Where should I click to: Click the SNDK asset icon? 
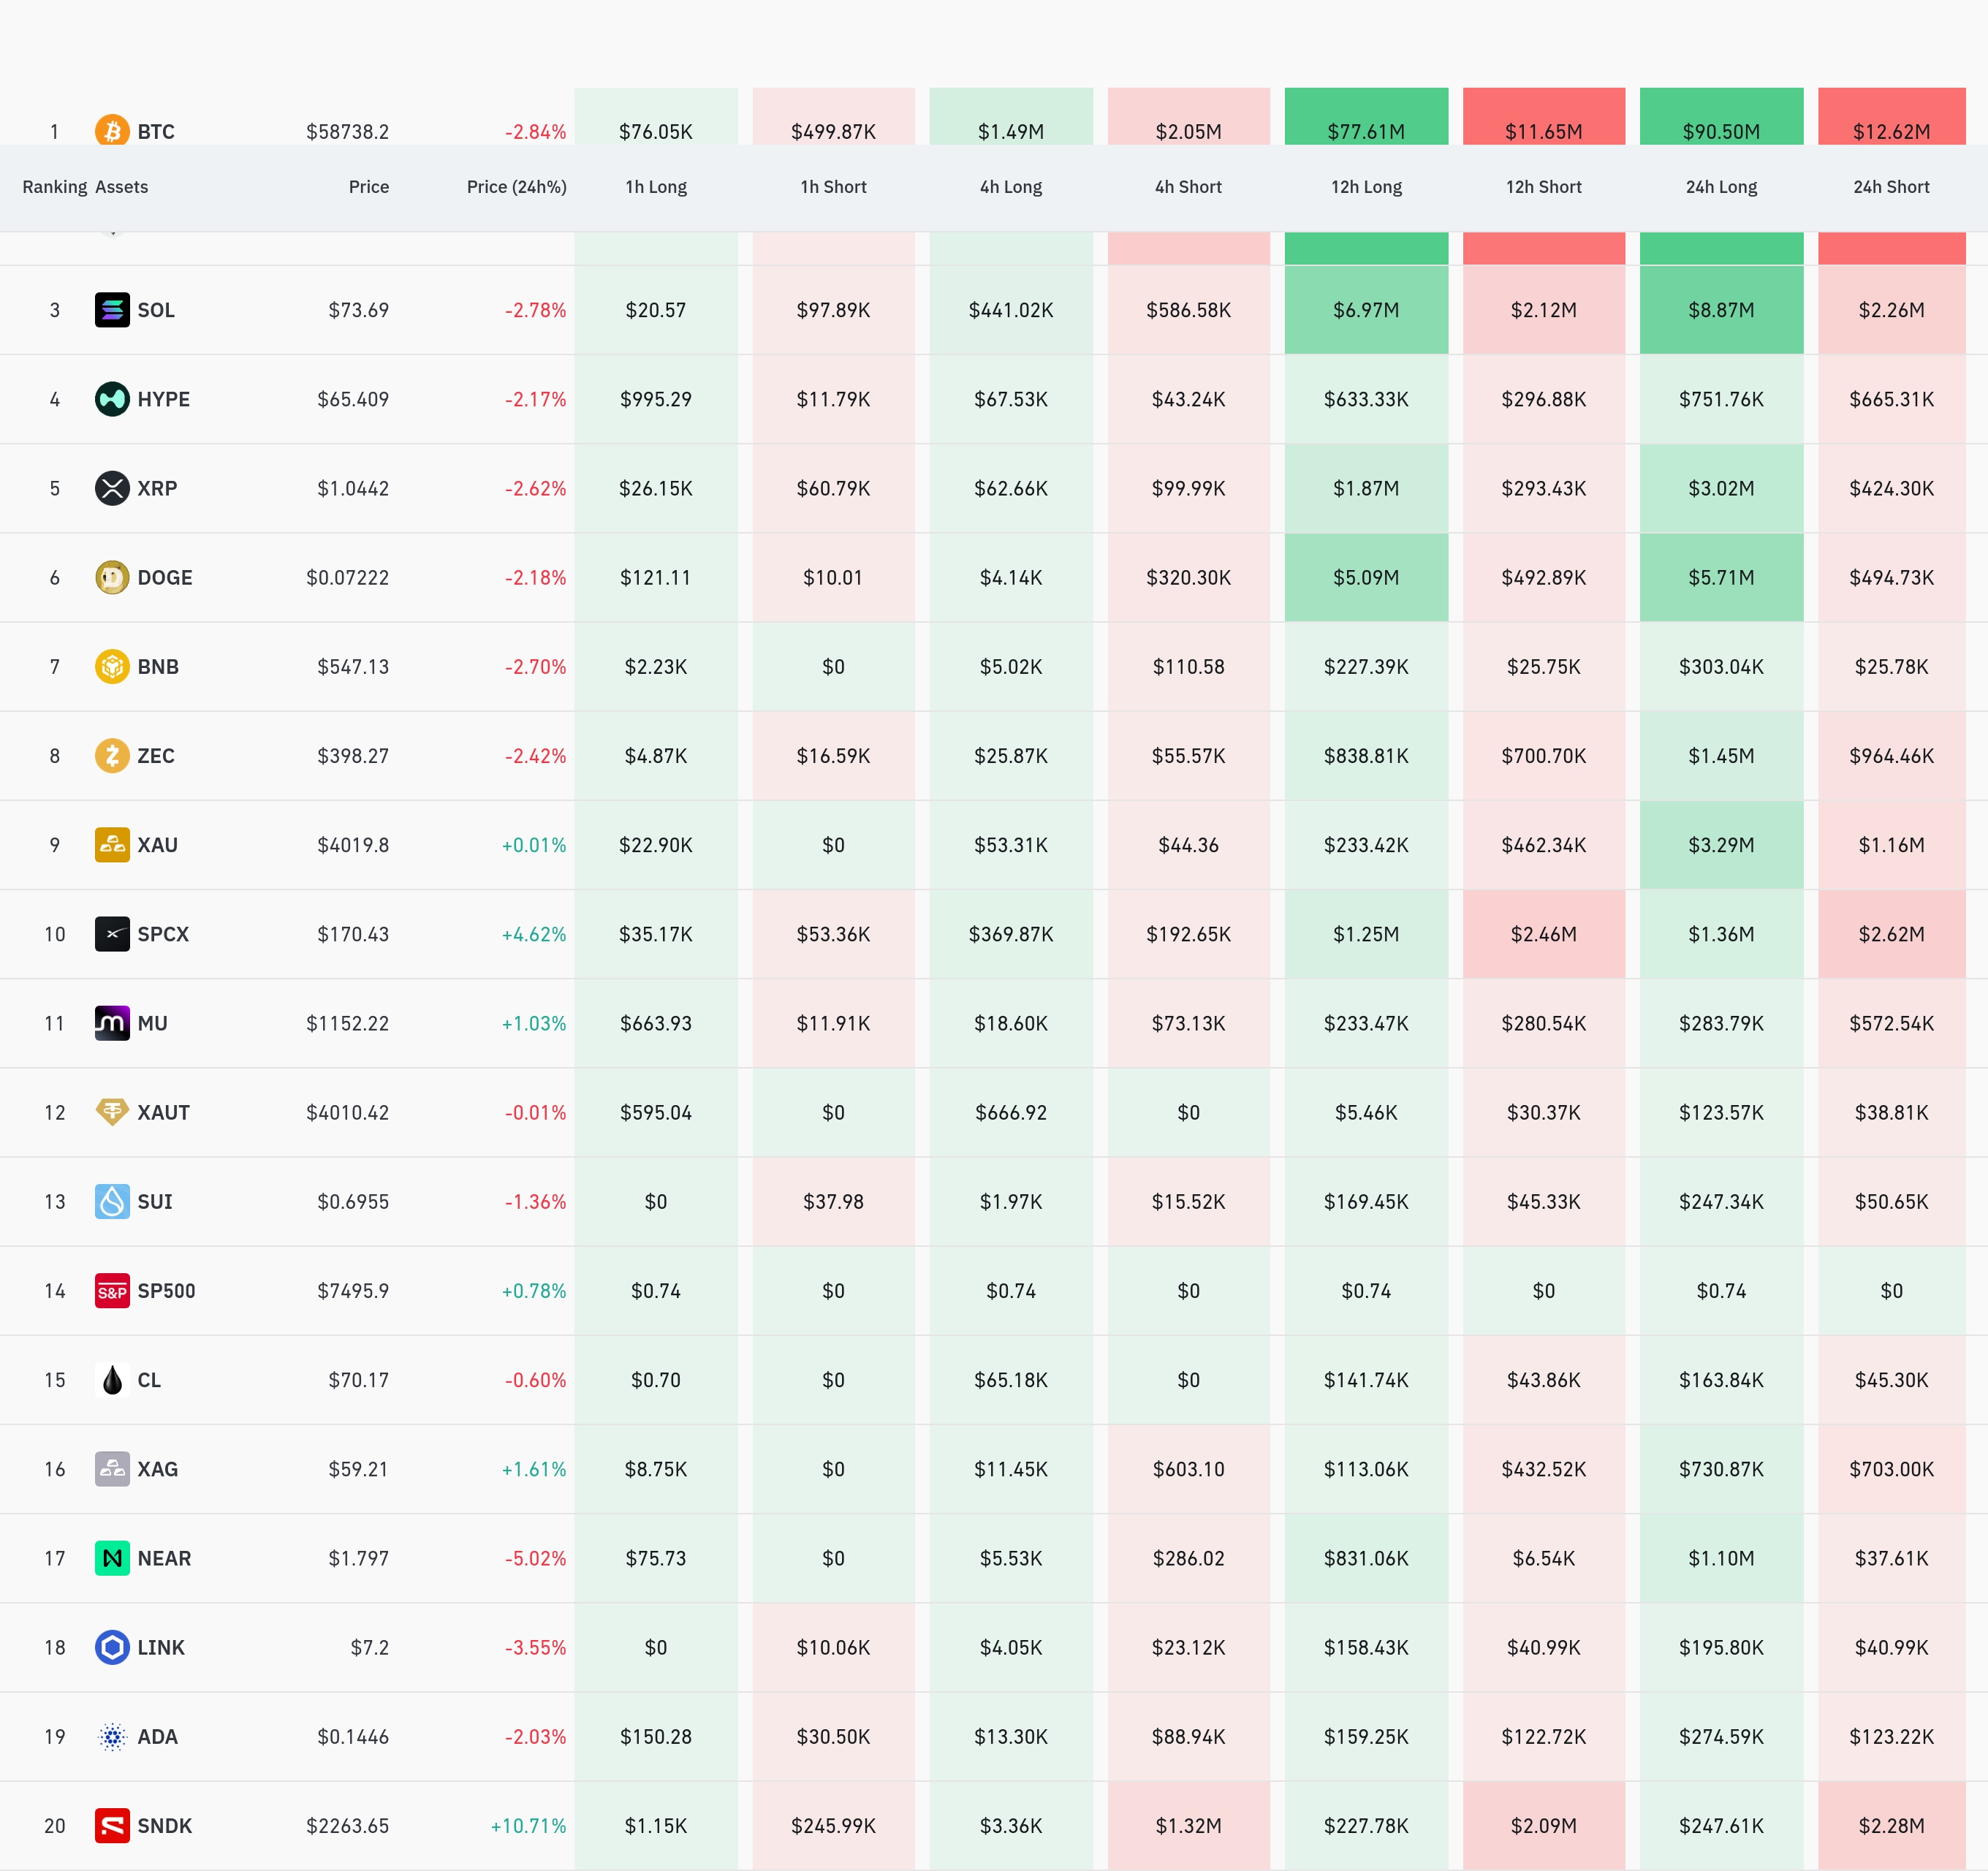tap(112, 1826)
